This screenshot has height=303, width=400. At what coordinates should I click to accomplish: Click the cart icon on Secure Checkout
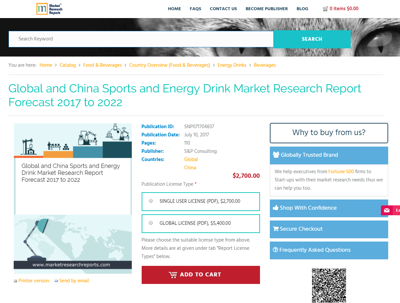[276, 229]
